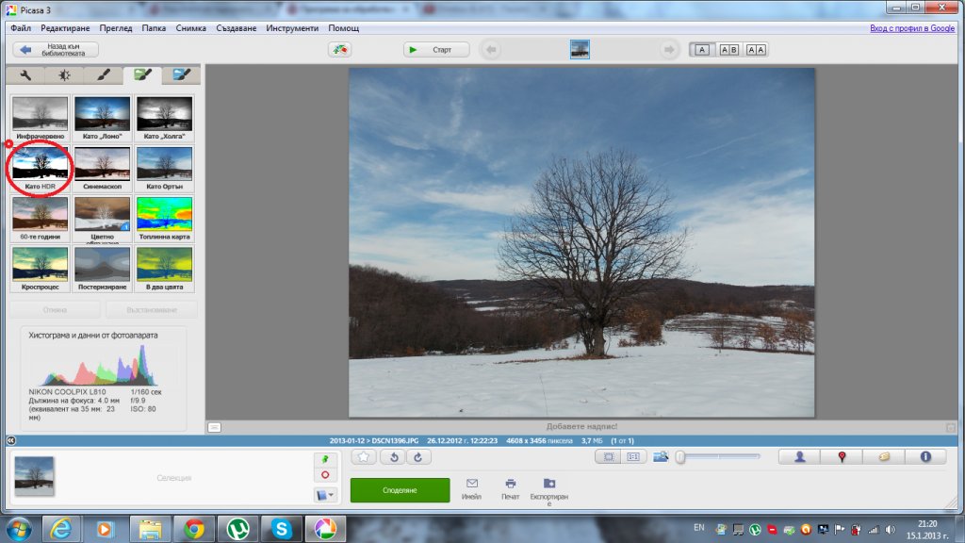This screenshot has height=543, width=965.
Task: Toggle caption visibility icon below photo
Action: coord(214,427)
